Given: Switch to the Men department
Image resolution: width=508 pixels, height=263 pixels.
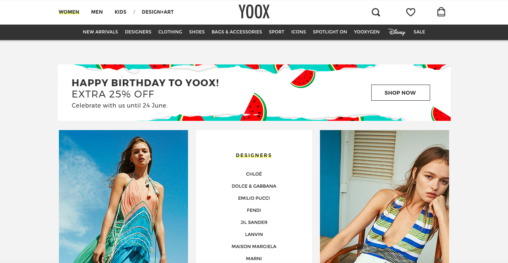Looking at the screenshot, I should pyautogui.click(x=97, y=12).
